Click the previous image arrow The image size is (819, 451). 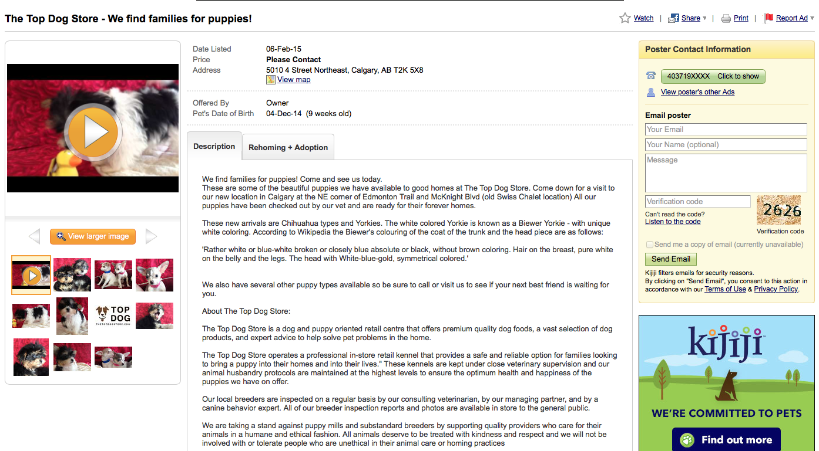[34, 236]
